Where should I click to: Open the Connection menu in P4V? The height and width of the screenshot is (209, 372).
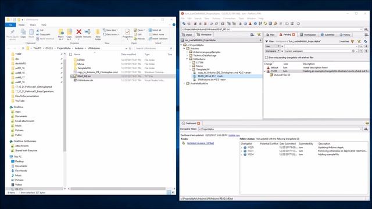pos(230,19)
